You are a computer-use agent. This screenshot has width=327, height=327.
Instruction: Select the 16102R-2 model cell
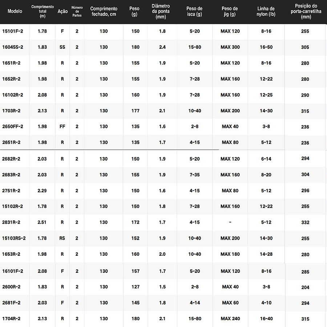point(13,95)
